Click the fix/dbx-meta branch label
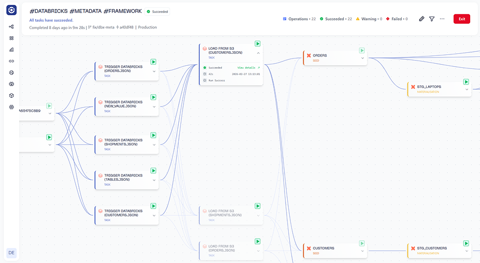 pos(101,27)
